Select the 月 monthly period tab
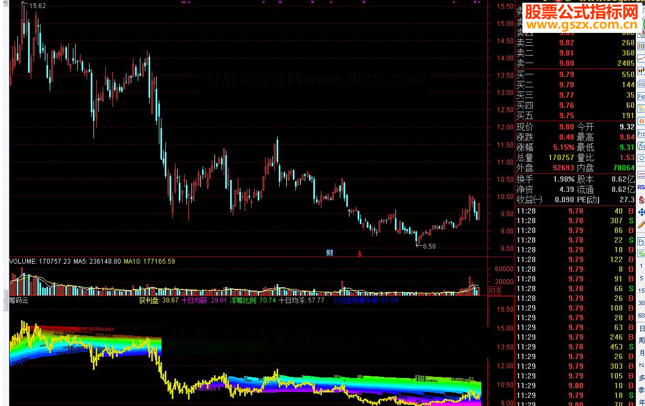This screenshot has width=645, height=406. tap(641, 353)
